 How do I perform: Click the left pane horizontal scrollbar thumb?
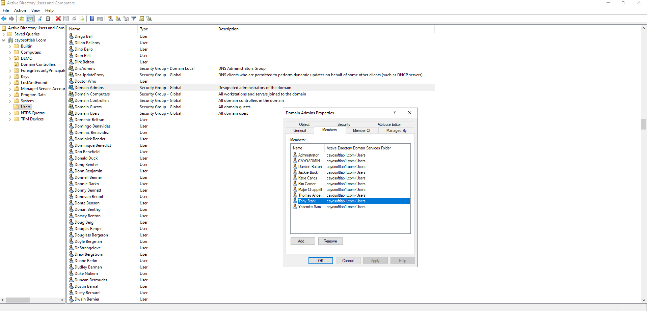click(18, 300)
